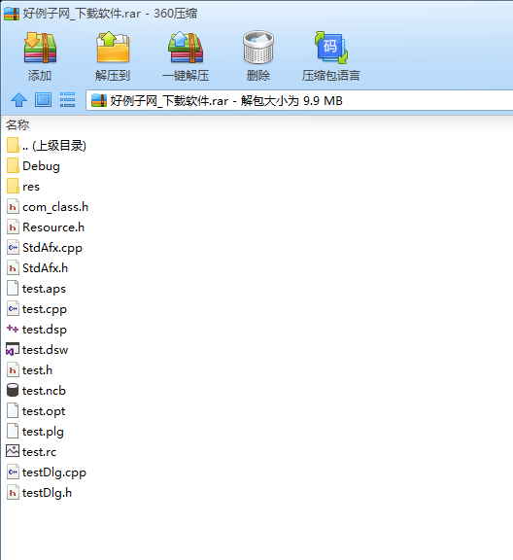Switch to large icon view mode

click(x=43, y=100)
